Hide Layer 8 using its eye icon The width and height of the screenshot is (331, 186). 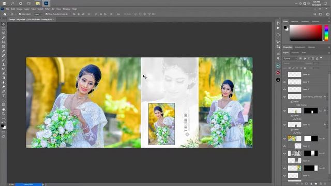(284, 89)
